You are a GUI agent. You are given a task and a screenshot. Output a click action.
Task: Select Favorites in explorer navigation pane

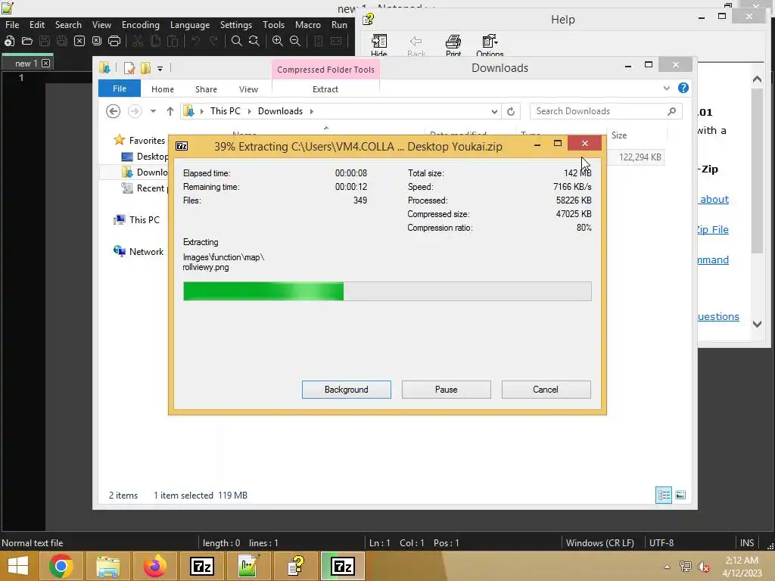coord(147,140)
